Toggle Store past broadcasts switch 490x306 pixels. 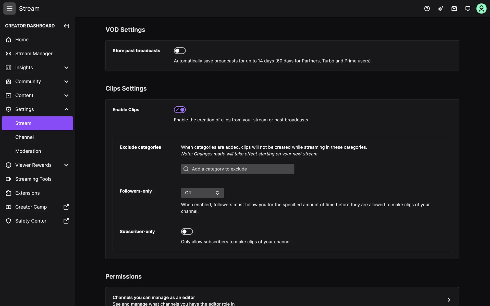180,51
